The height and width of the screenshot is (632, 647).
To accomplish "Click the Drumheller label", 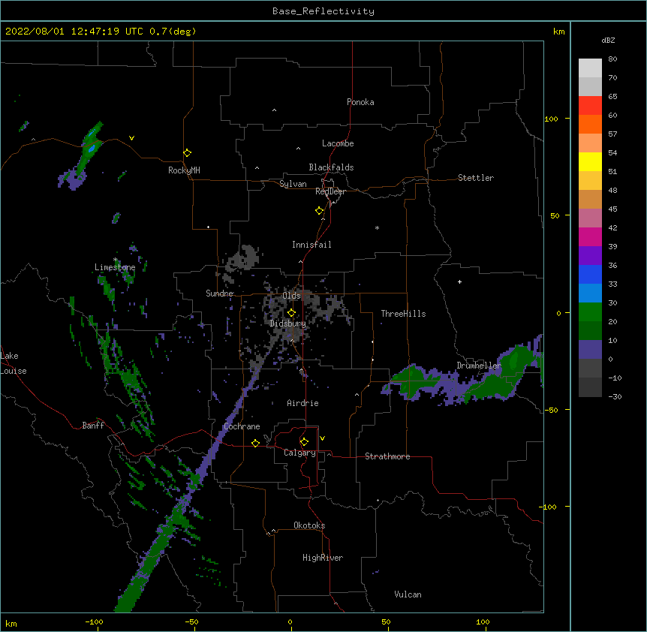I will pyautogui.click(x=479, y=366).
